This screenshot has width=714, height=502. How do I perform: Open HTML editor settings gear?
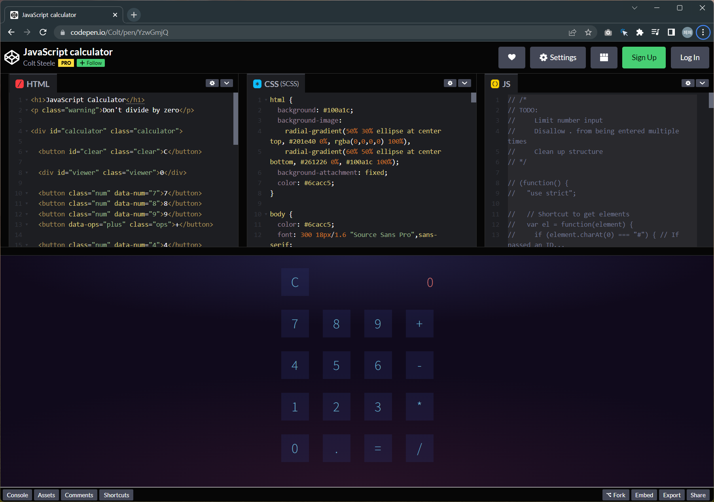[x=212, y=83]
